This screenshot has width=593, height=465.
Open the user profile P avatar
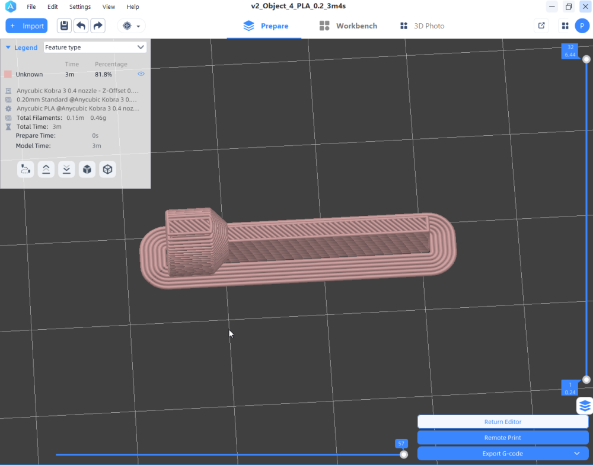(582, 26)
